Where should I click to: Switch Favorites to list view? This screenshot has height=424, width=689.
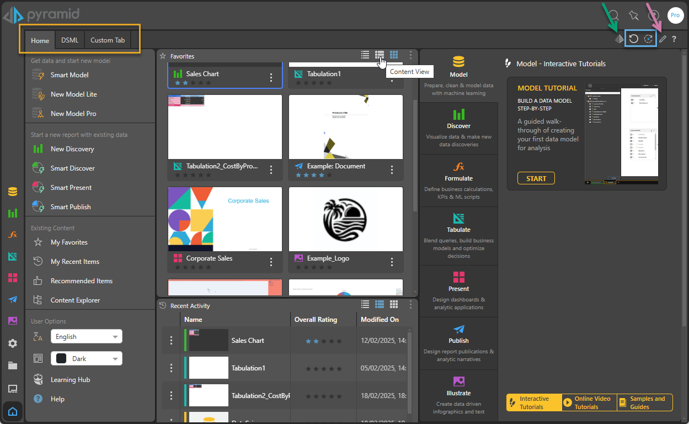coord(365,55)
